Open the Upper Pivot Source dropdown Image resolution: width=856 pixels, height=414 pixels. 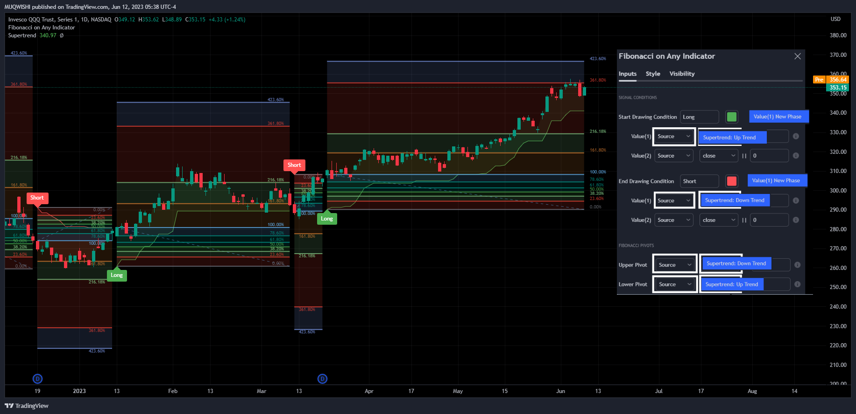[x=675, y=265]
